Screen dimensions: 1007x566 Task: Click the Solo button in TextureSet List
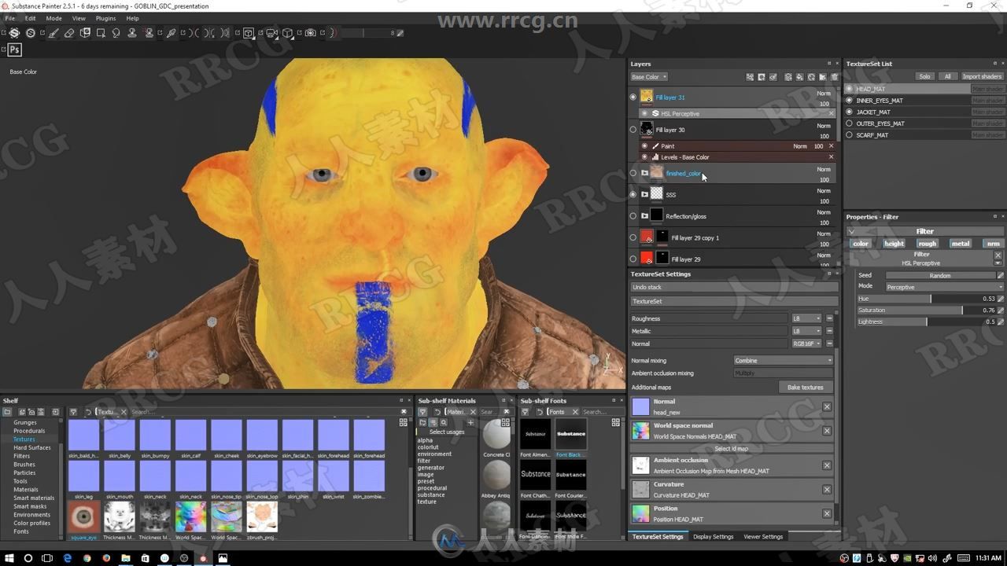pyautogui.click(x=924, y=76)
